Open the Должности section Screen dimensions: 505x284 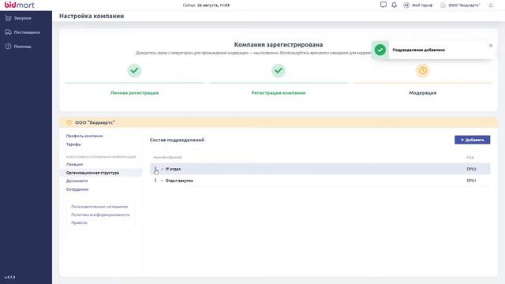click(x=77, y=181)
